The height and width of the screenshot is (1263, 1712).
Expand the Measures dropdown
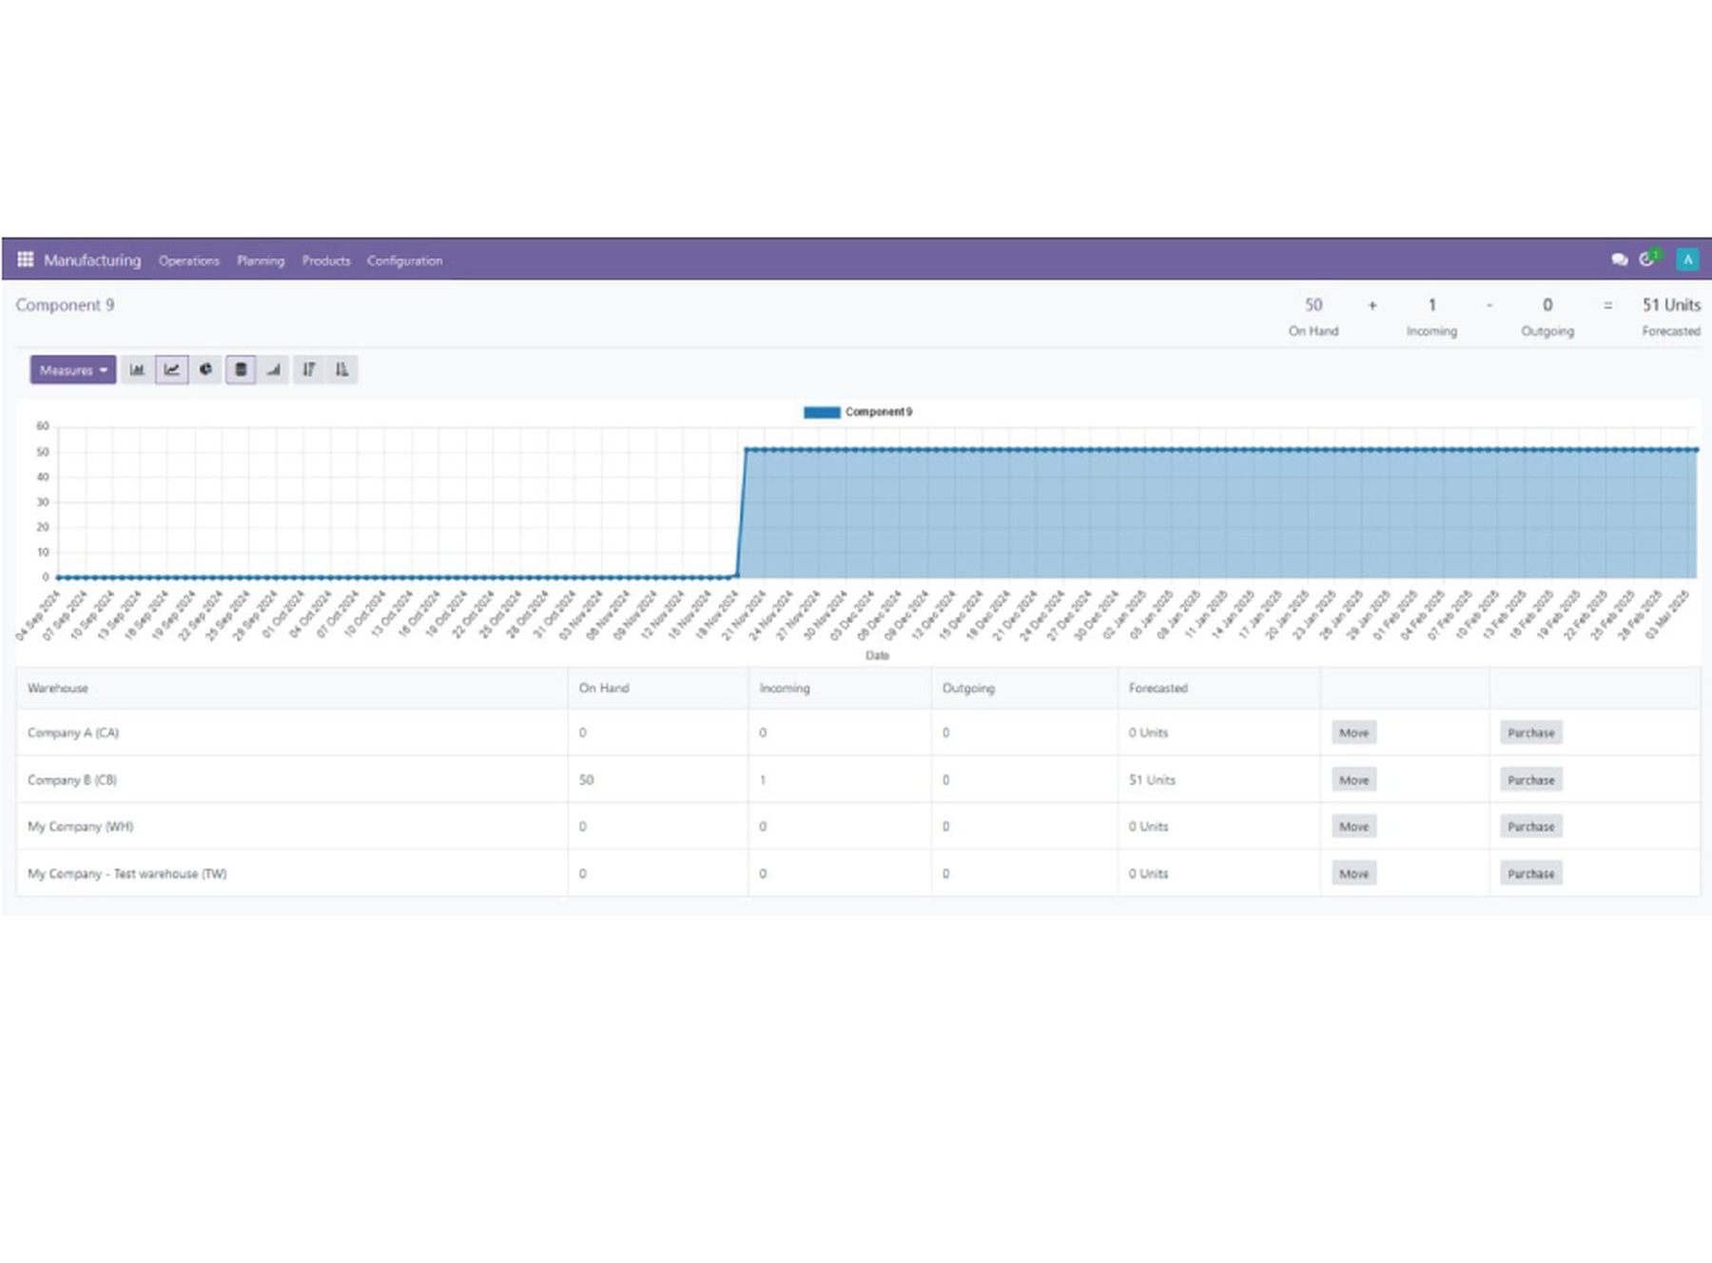pos(73,370)
